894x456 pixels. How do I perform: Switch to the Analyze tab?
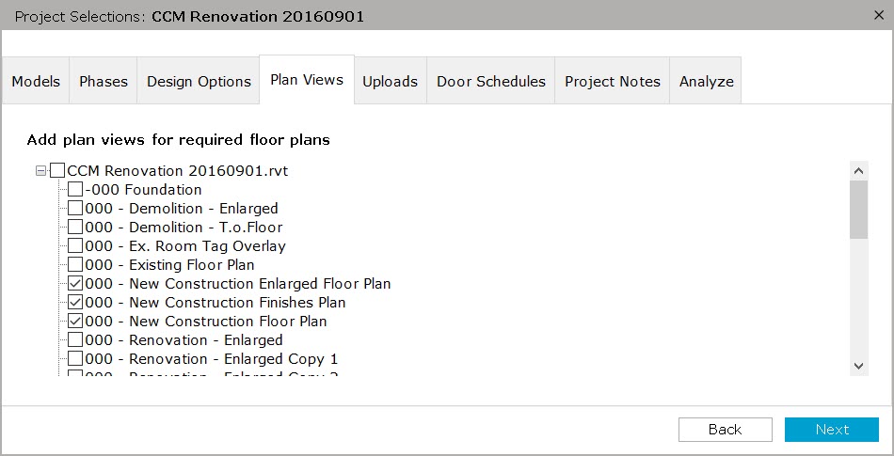click(x=706, y=81)
